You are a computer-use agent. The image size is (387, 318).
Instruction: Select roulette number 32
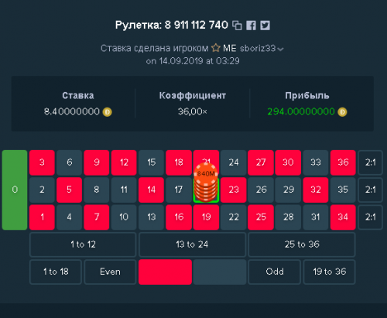point(316,190)
